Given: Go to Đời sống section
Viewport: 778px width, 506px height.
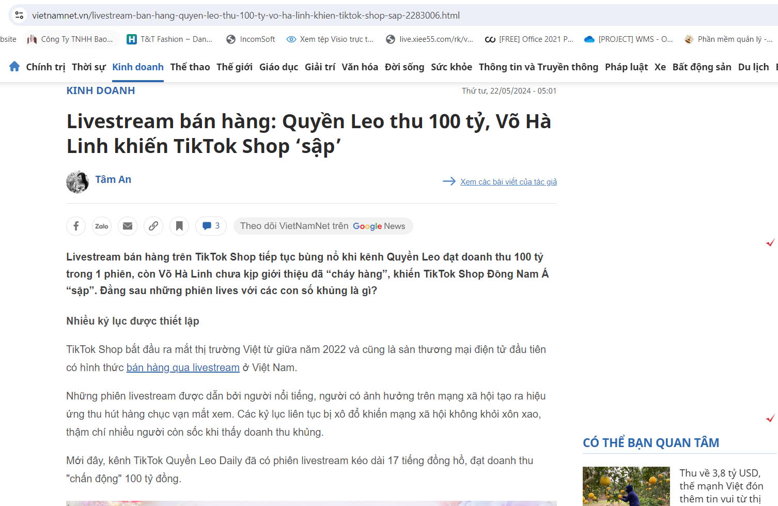Looking at the screenshot, I should [404, 67].
